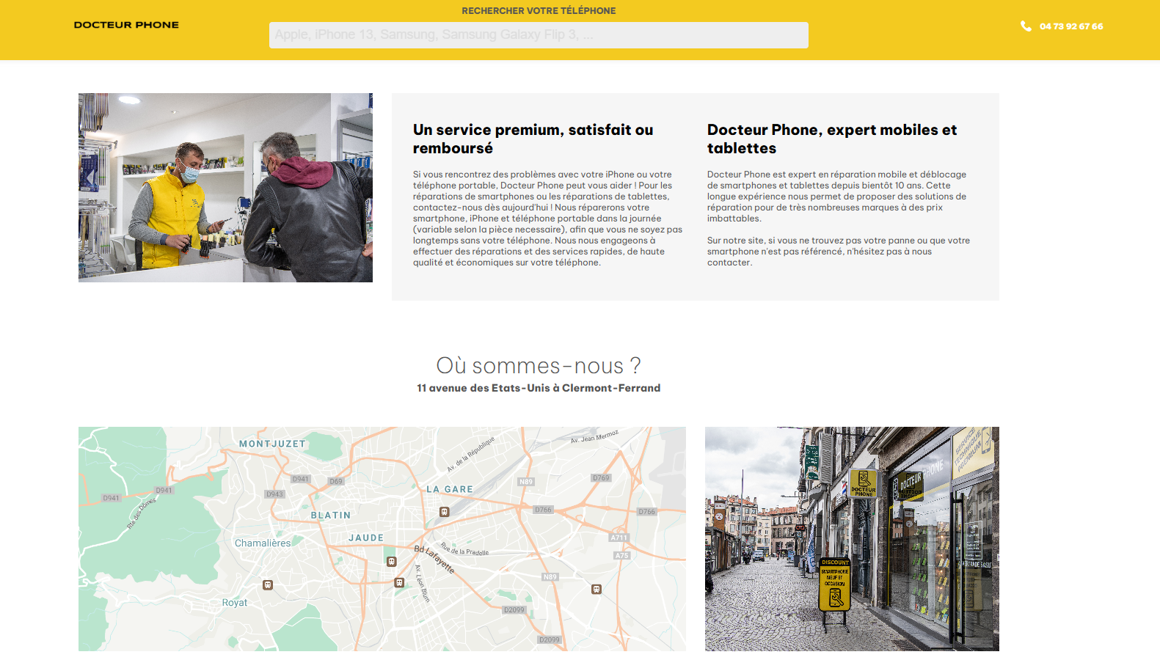
Task: Click the transit marker near Rue de la Pradelle
Action: 392,562
